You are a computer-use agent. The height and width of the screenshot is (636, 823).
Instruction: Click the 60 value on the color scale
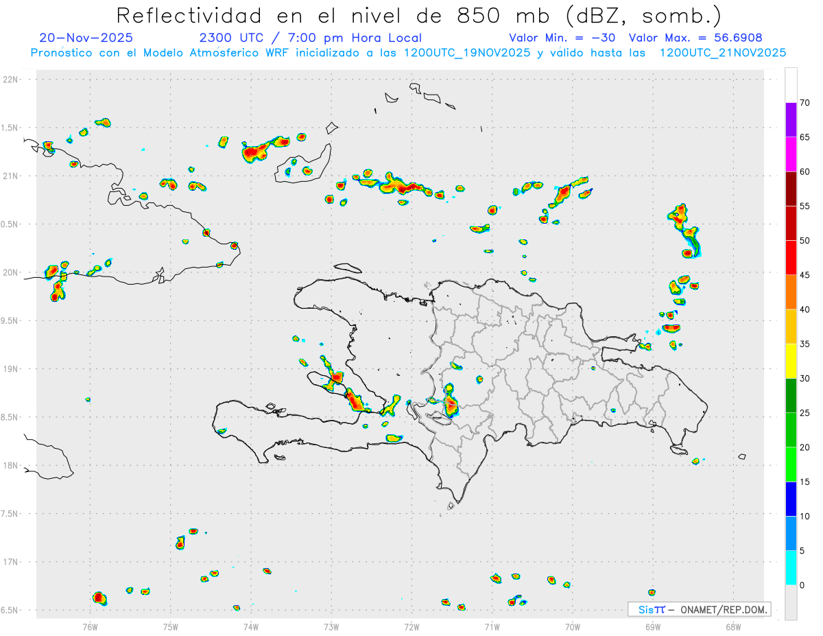pos(805,172)
